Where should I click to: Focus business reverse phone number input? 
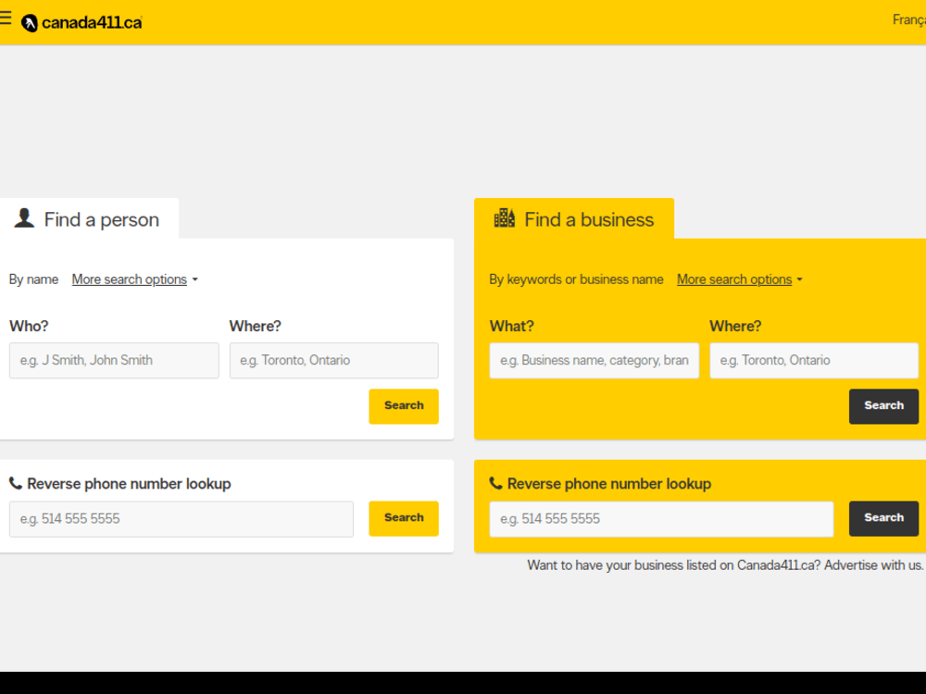(x=661, y=519)
